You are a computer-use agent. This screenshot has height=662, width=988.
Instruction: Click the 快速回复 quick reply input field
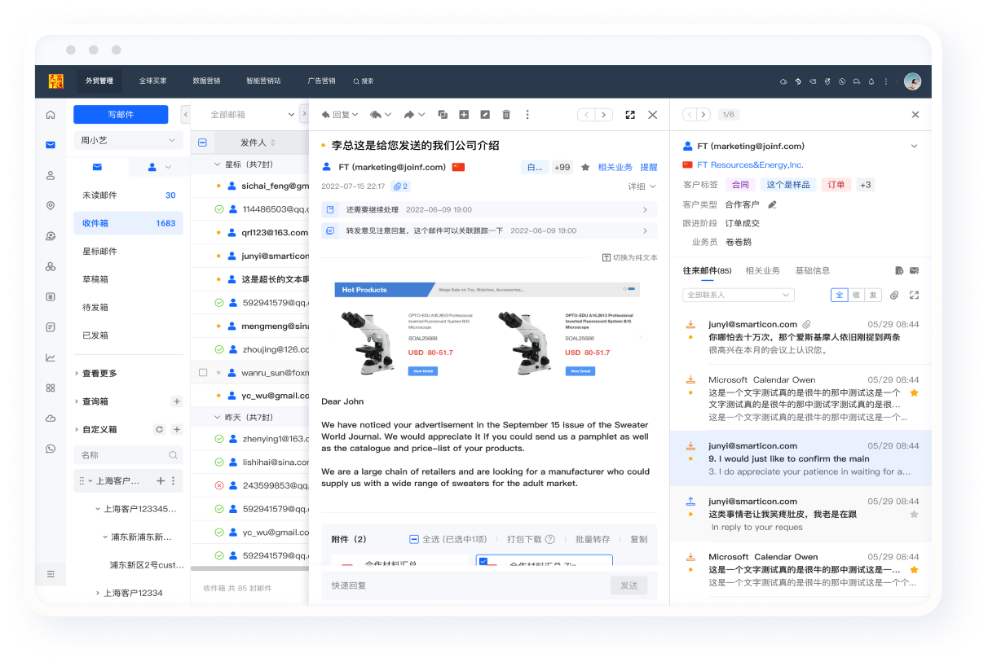pos(465,585)
